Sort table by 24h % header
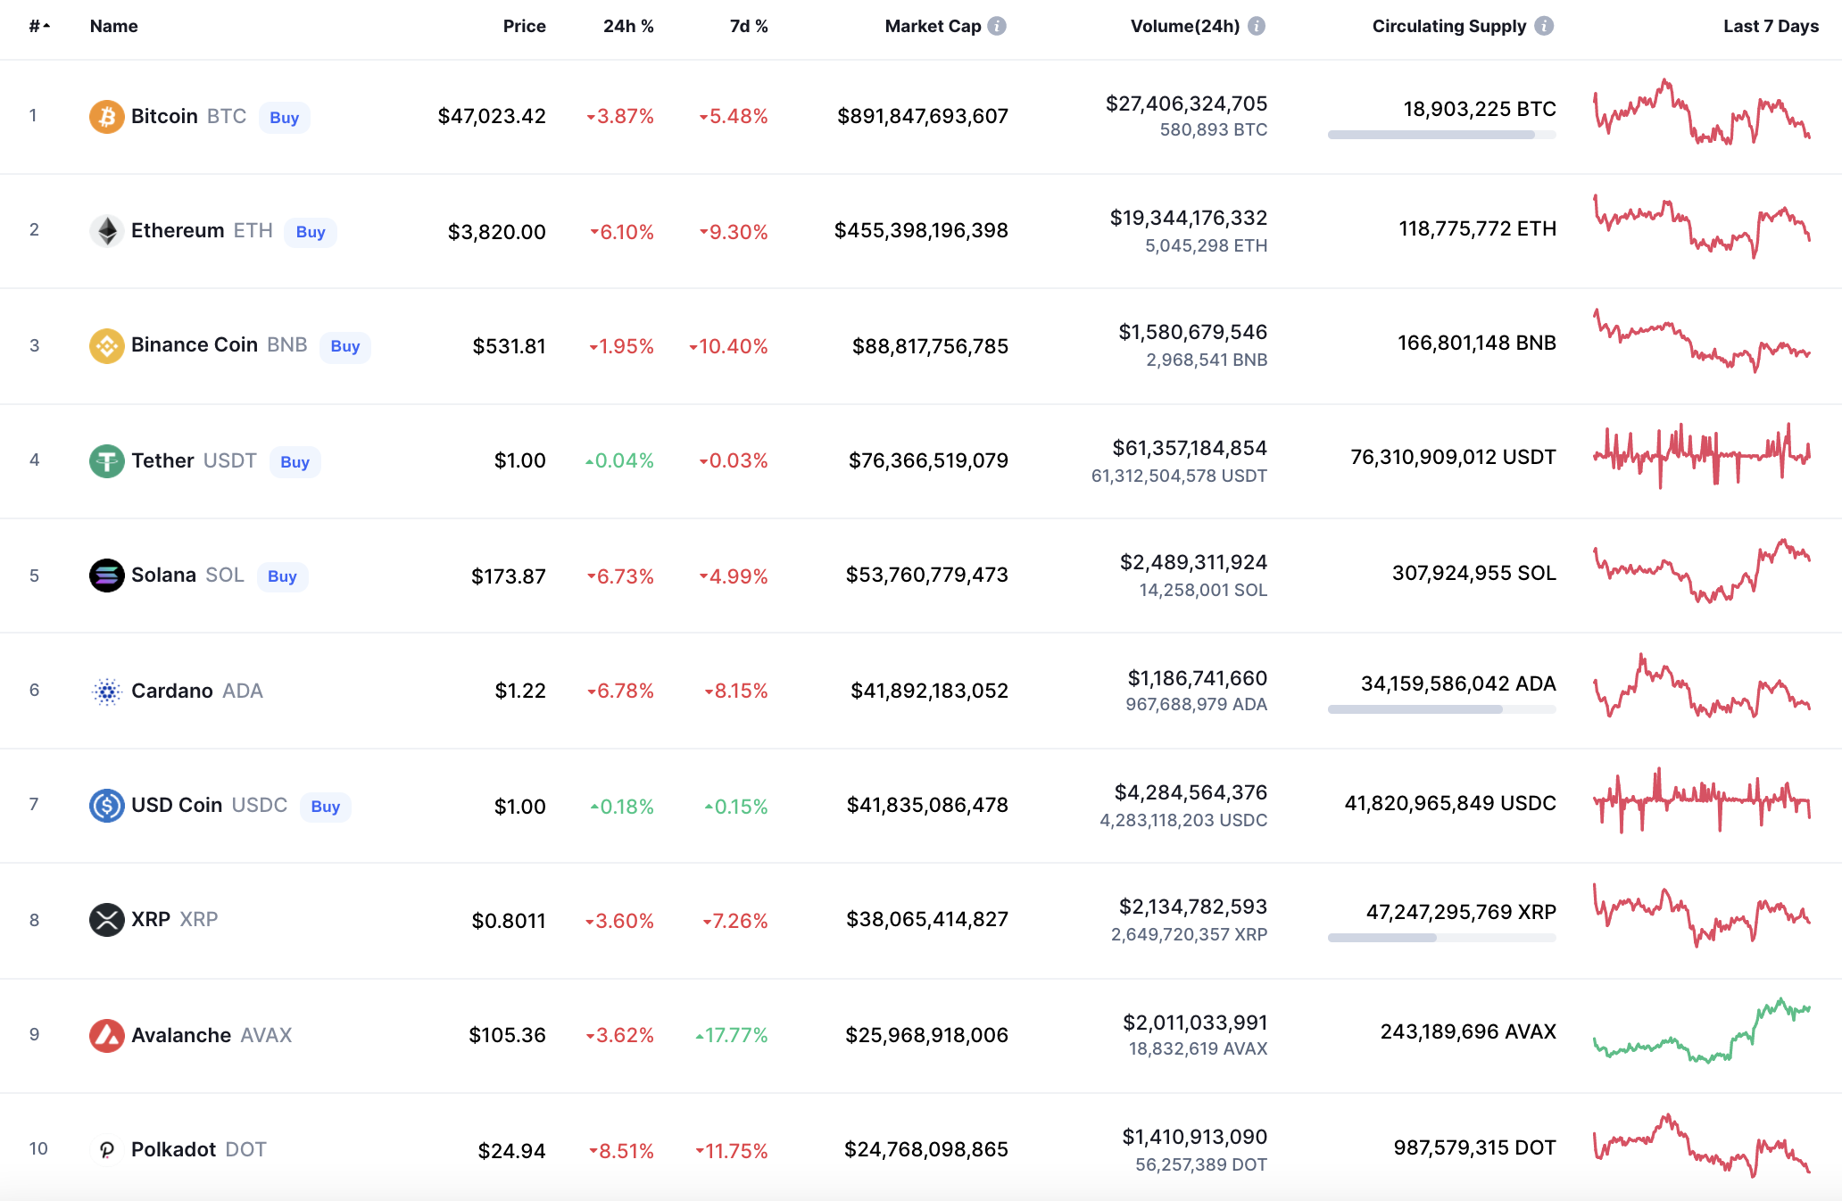The width and height of the screenshot is (1842, 1201). (x=628, y=26)
